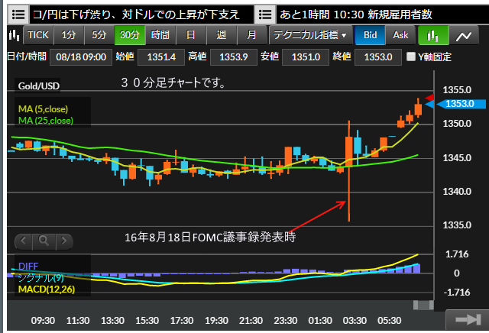Viewport: 489px width, 333px height.
Task: Select the 1分 timeframe
Action: (69, 35)
